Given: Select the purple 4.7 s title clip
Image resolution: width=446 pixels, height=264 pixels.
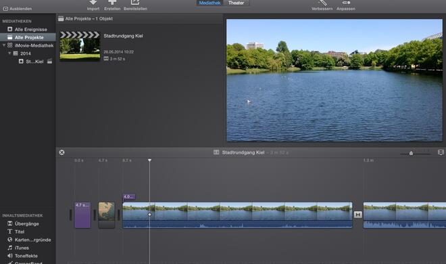Looking at the screenshot, I should [82, 215].
